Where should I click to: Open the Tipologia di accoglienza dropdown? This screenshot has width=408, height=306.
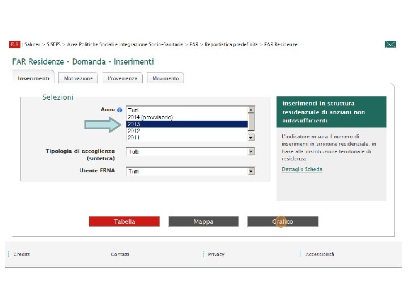(190, 151)
